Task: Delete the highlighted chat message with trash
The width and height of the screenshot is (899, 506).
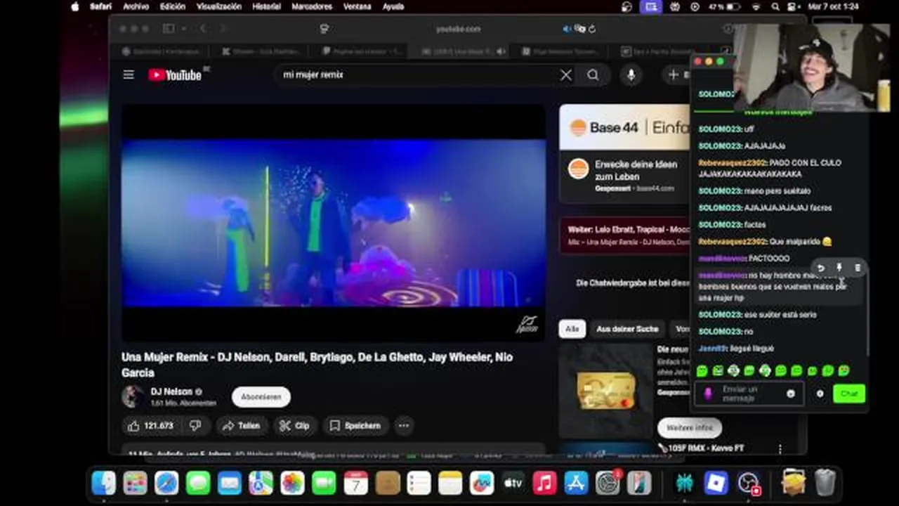Action: coord(858,268)
